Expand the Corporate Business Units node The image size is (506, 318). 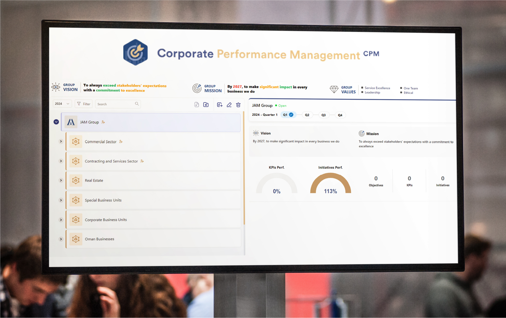point(61,220)
